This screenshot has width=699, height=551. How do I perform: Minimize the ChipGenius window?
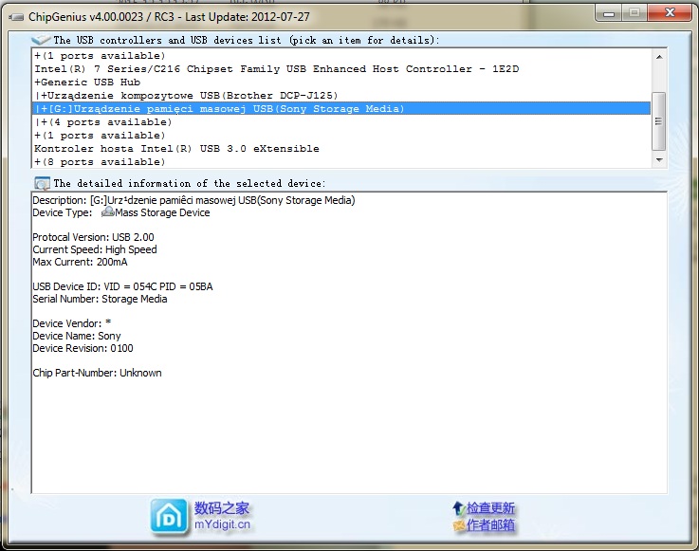pos(609,13)
